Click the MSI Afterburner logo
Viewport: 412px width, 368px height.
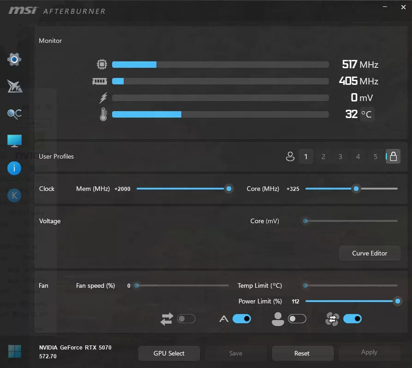pos(57,11)
